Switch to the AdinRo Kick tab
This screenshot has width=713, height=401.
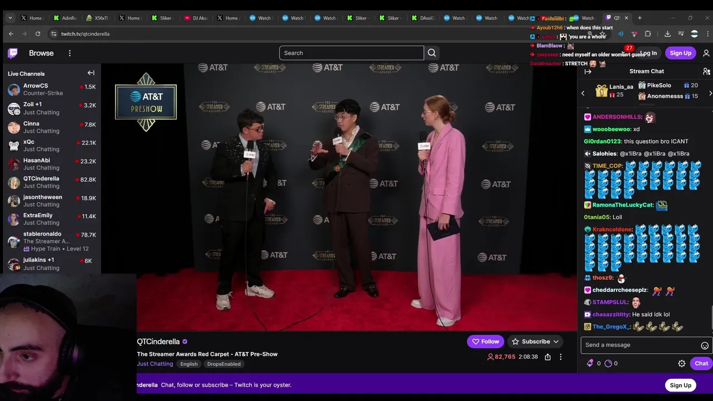[65, 18]
